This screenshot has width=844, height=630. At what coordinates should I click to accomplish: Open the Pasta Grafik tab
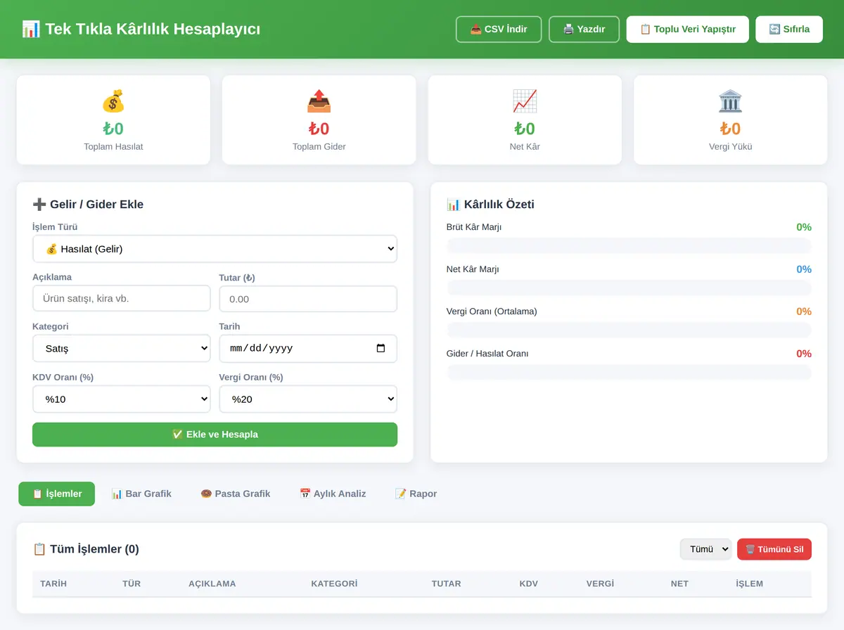236,494
